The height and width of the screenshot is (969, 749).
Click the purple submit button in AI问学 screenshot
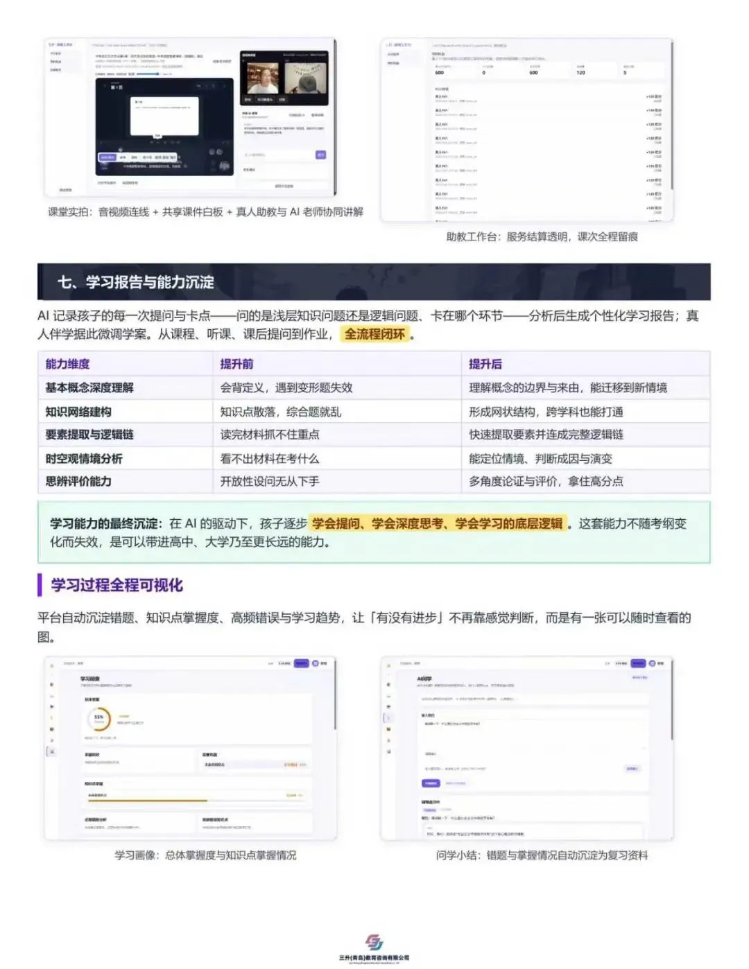tap(431, 783)
